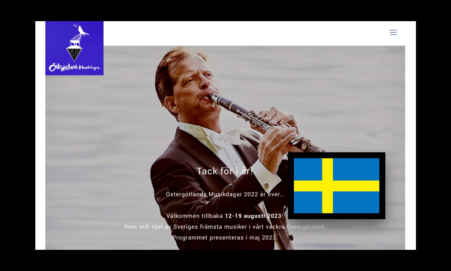Click the diamond shape in the logo
Image resolution: width=451 pixels, height=271 pixels.
coord(74,54)
